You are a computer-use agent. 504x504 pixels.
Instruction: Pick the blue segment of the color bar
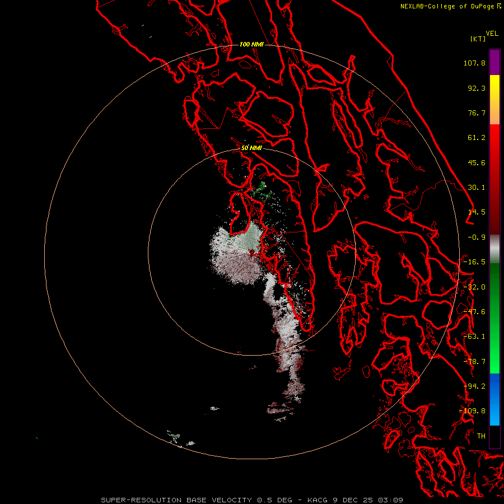494,399
